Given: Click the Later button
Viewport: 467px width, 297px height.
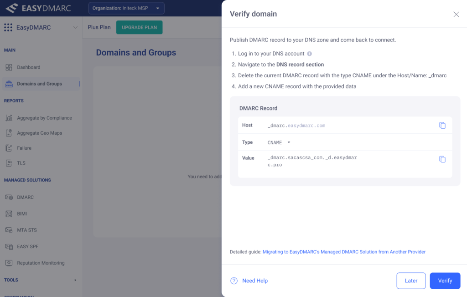Looking at the screenshot, I should click(x=411, y=281).
